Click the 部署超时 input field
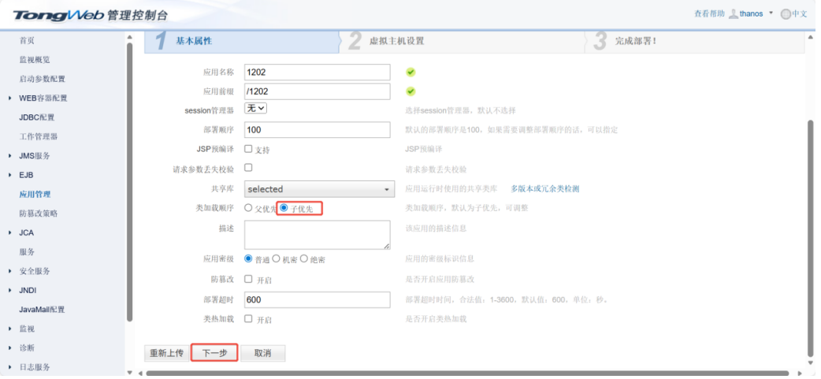Screen dimensions: 821x379 pyautogui.click(x=318, y=299)
